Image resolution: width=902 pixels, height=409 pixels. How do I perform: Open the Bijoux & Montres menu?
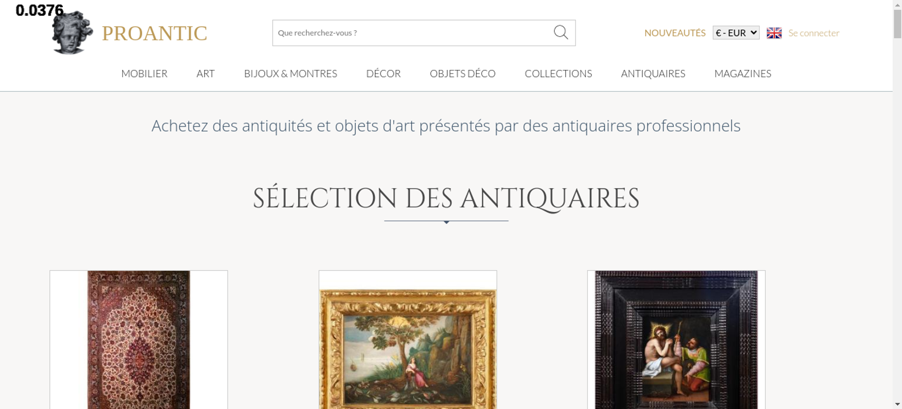coord(290,73)
